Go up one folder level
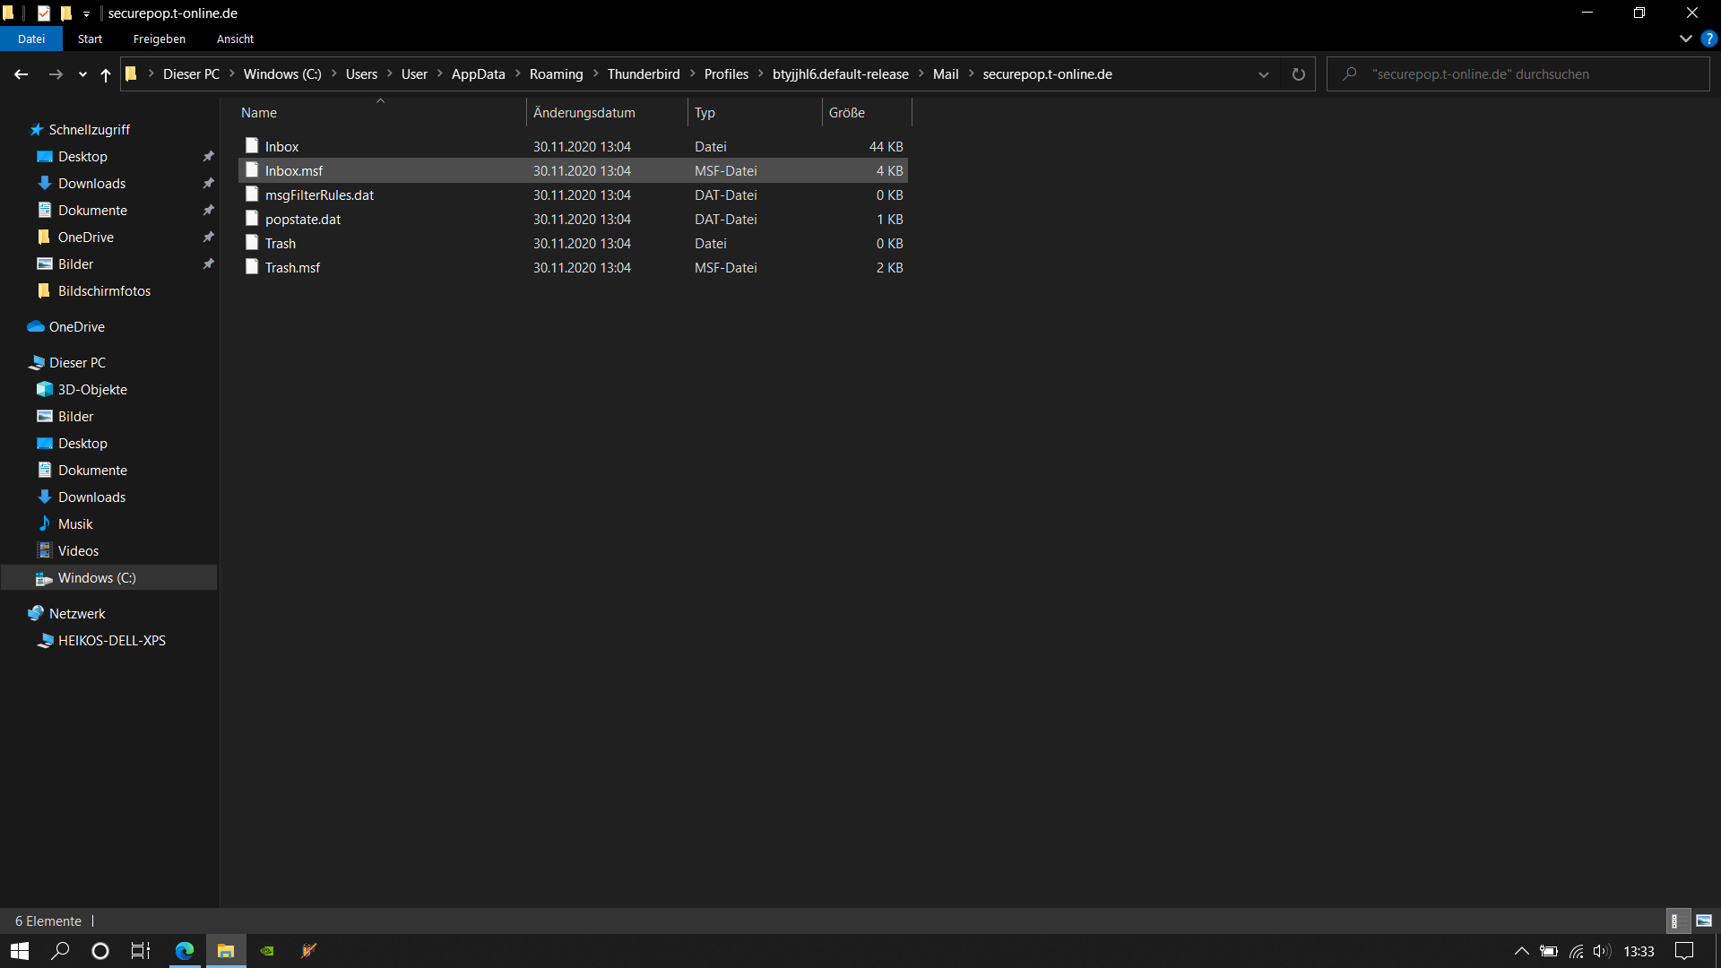Image resolution: width=1721 pixels, height=968 pixels. [x=106, y=74]
